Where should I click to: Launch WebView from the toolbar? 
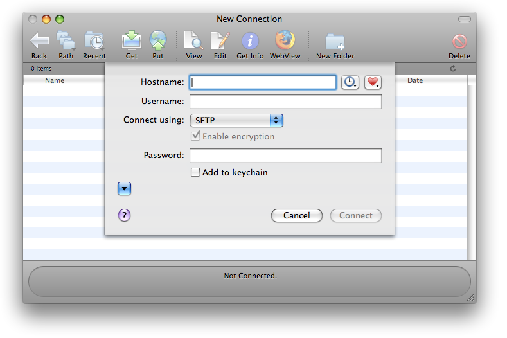click(285, 42)
